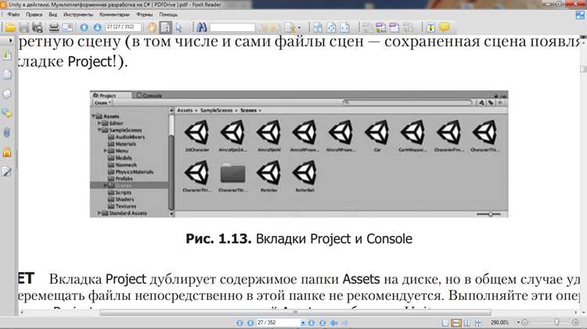Click the Save As multiple-floppy icon
The image size is (587, 329).
tap(38, 27)
